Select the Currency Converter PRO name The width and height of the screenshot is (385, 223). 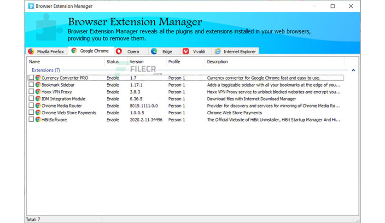click(x=65, y=78)
